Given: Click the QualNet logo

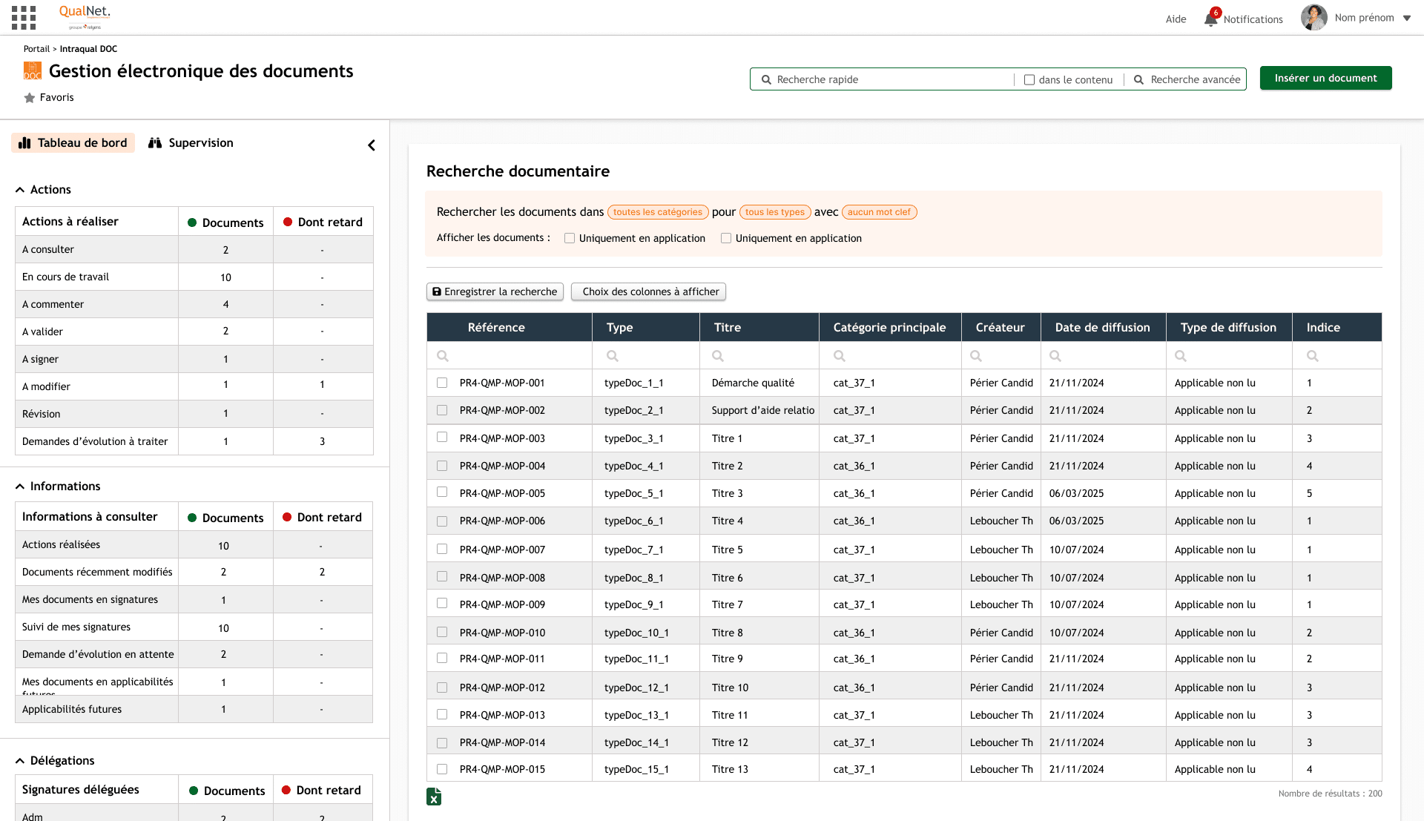Looking at the screenshot, I should point(85,16).
